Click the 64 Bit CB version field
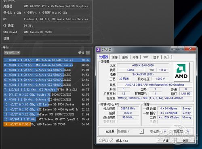The width and height of the screenshot is (202, 149). [56, 25]
